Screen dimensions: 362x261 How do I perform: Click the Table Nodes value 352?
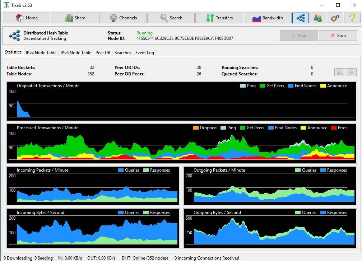click(x=91, y=74)
